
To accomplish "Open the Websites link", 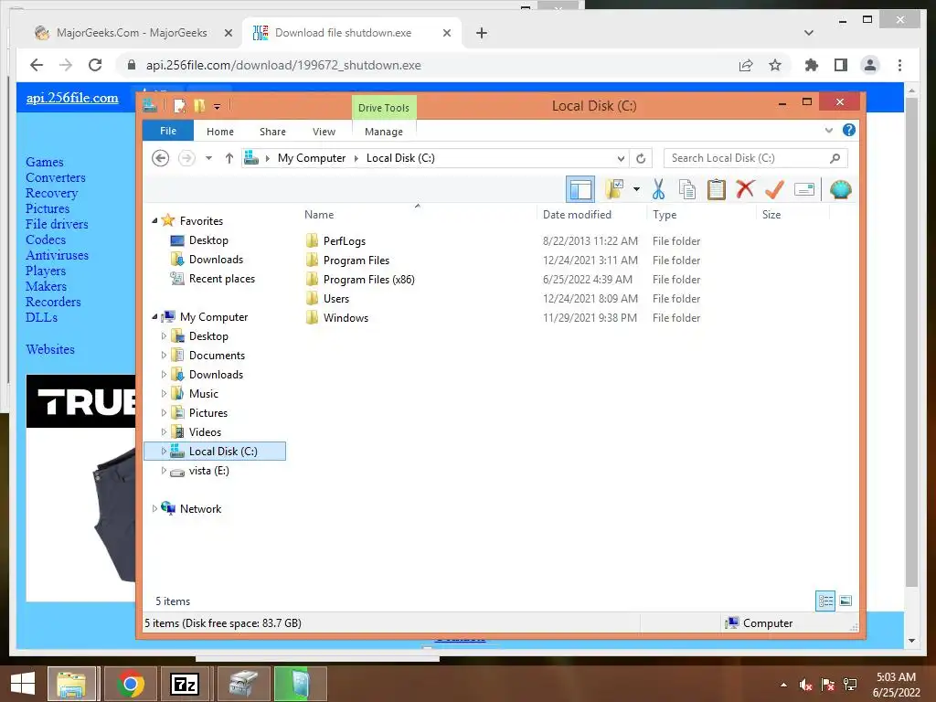I will point(50,349).
